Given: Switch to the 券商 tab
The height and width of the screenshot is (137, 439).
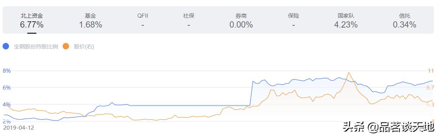Looking at the screenshot, I should (x=241, y=21).
